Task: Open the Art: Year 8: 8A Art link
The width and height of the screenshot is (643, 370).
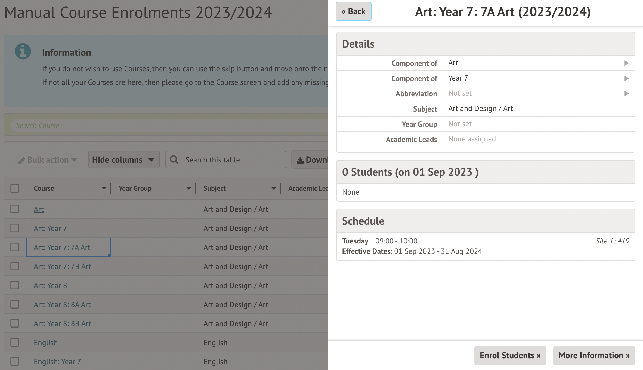Action: click(x=62, y=304)
